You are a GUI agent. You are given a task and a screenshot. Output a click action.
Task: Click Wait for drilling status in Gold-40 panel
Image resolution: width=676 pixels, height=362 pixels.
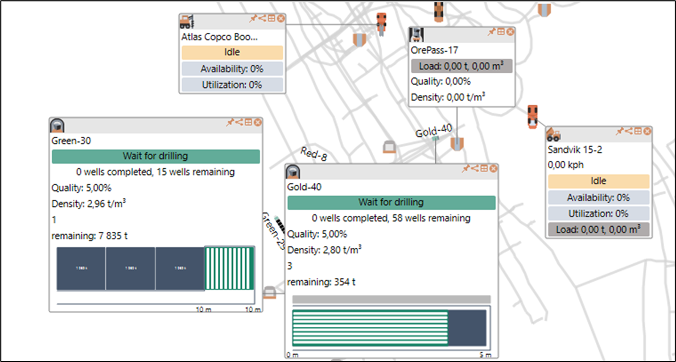pyautogui.click(x=391, y=202)
